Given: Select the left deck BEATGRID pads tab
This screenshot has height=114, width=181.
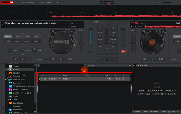Looking at the screenshot, I should 8,37.
